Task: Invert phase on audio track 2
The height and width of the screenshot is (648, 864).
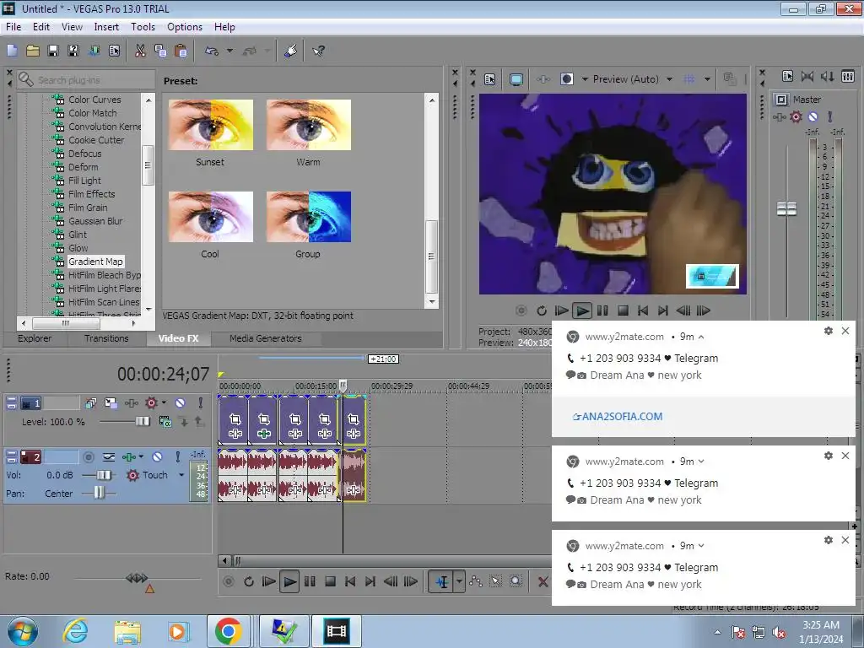Action: pos(109,456)
